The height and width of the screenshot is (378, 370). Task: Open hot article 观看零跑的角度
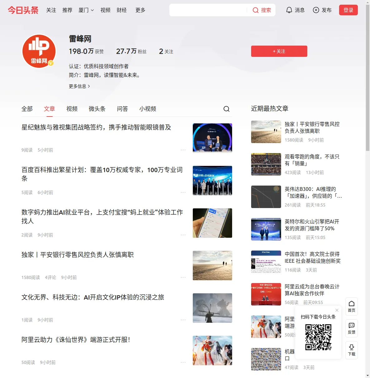312,160
